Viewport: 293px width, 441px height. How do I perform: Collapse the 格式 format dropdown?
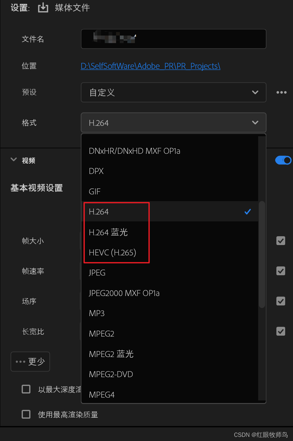click(173, 123)
